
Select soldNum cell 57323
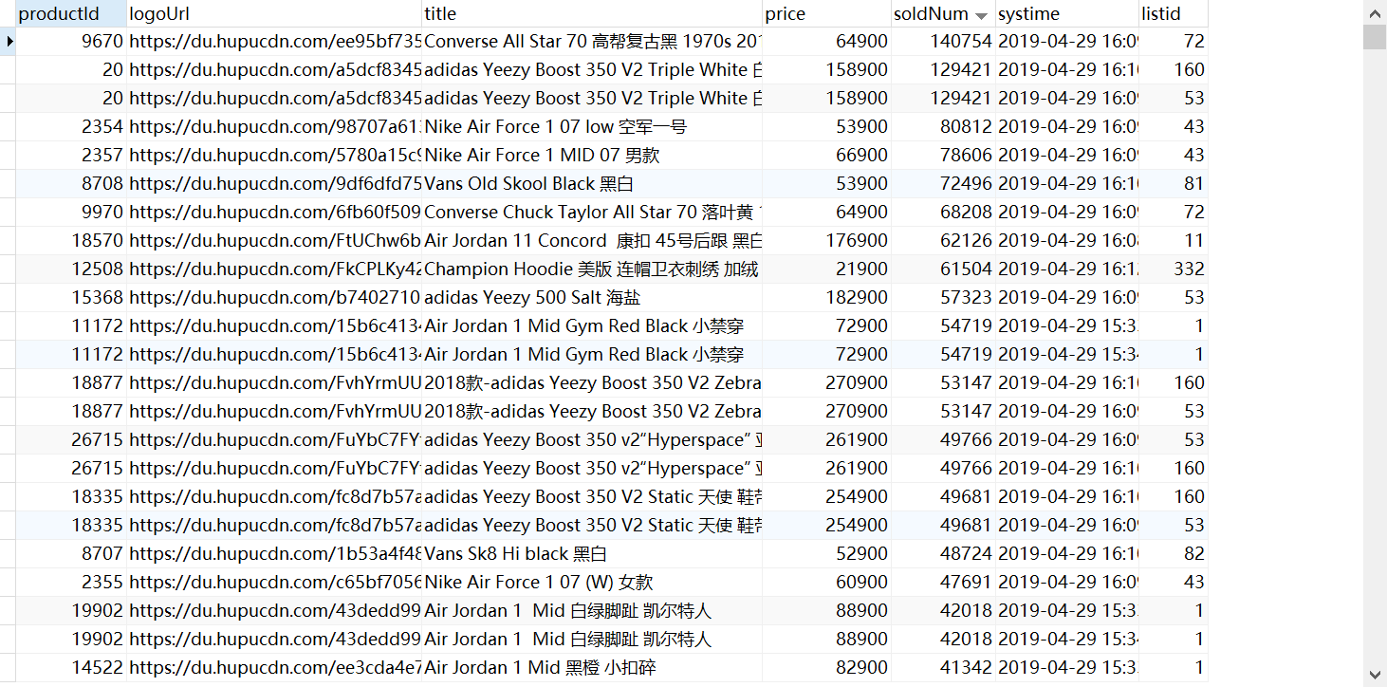[x=943, y=298]
